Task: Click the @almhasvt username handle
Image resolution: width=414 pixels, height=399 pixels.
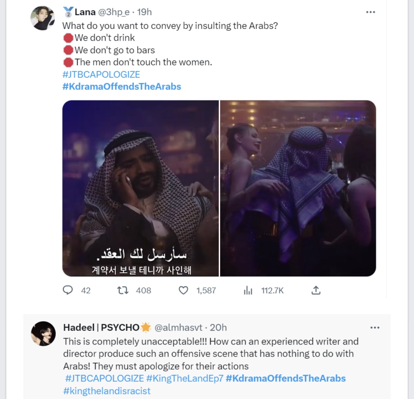Action: [178, 328]
